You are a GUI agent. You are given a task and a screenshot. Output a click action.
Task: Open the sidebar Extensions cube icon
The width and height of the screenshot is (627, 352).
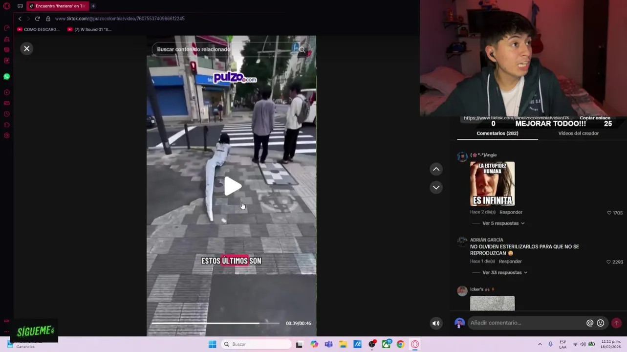[7, 125]
